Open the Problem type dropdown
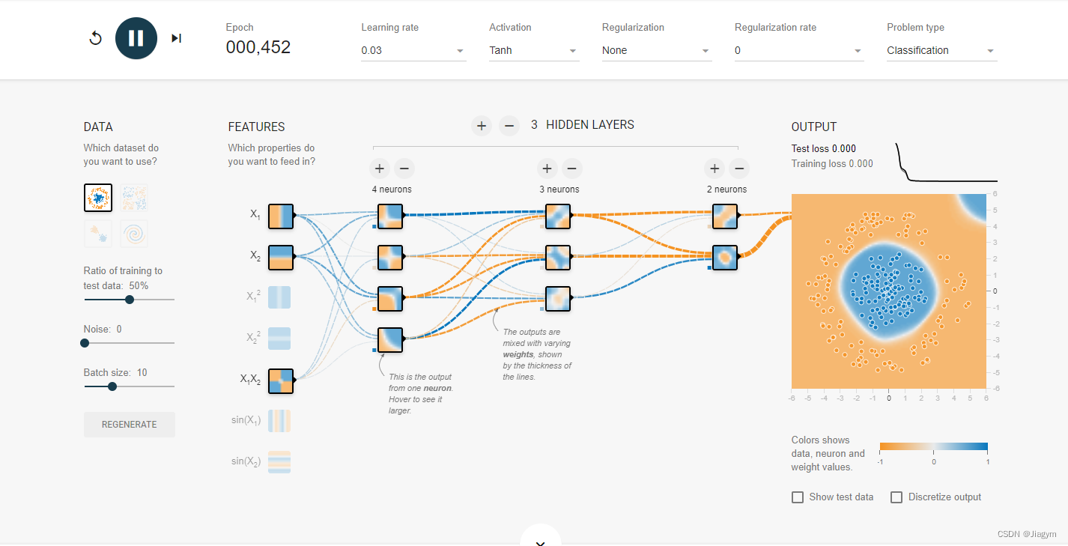Image resolution: width=1068 pixels, height=546 pixels. point(942,51)
